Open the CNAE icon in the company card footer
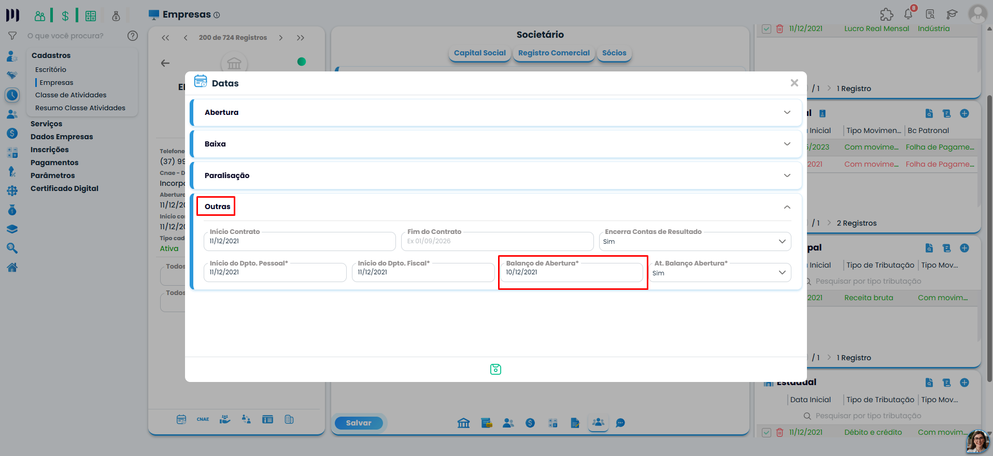The image size is (993, 456). [203, 419]
